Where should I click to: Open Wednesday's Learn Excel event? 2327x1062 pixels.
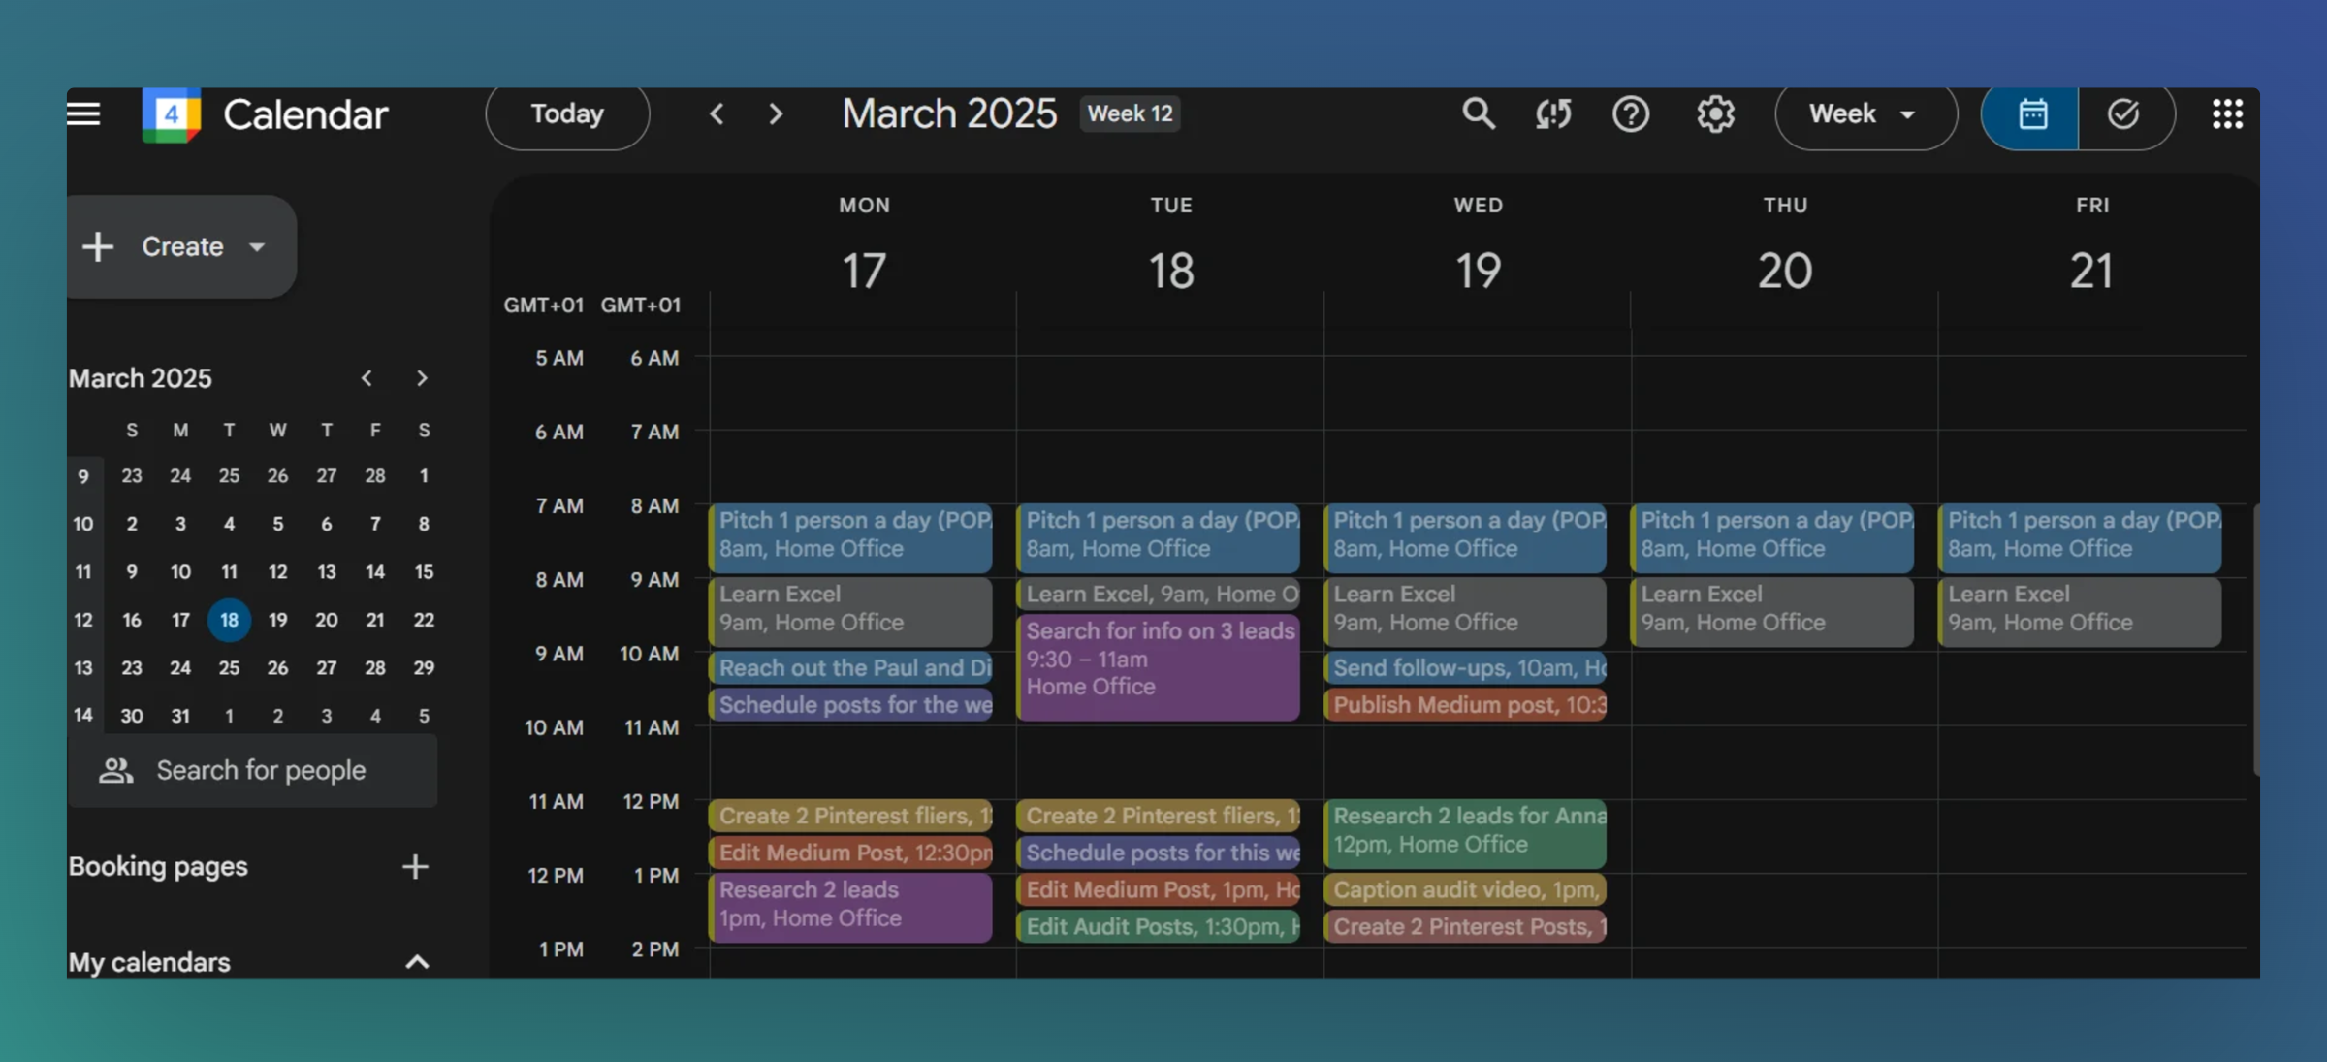pyautogui.click(x=1465, y=611)
